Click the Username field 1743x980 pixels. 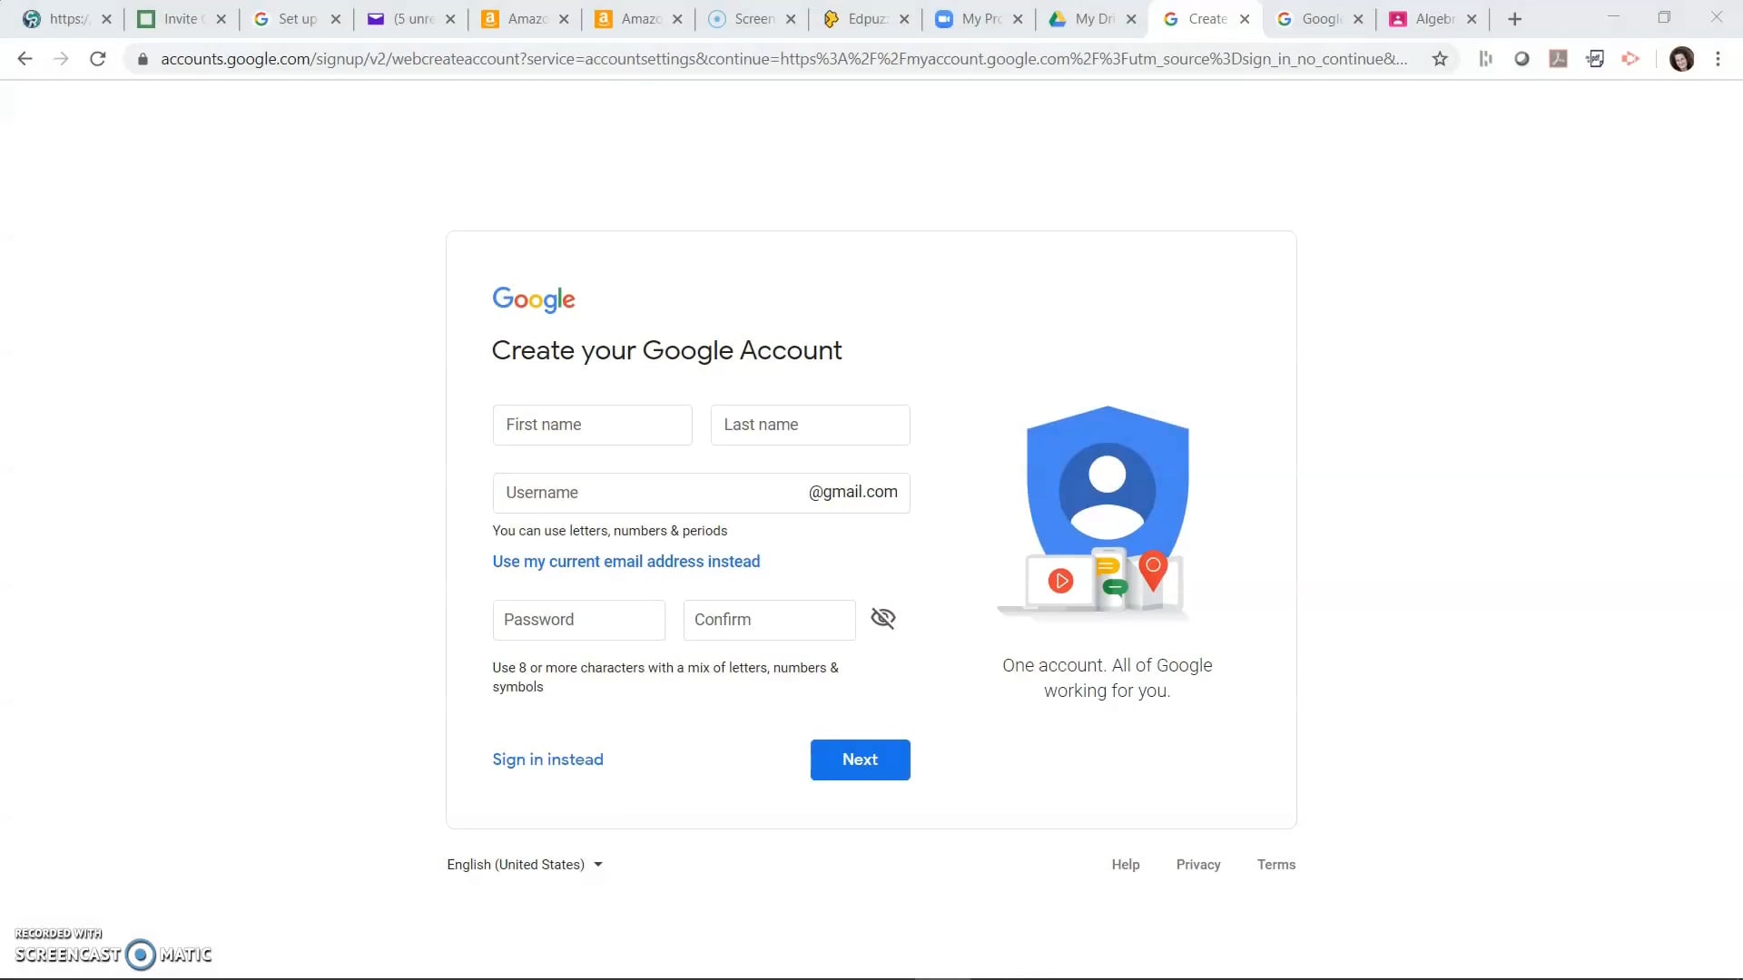pos(701,493)
